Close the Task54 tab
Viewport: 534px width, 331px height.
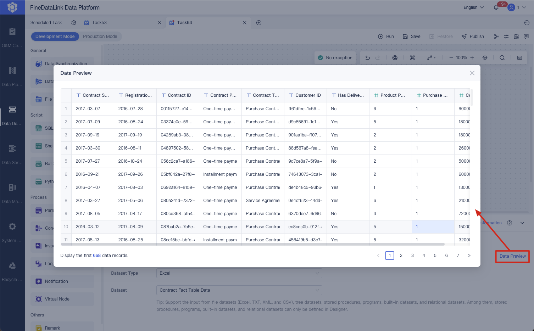[x=245, y=23]
